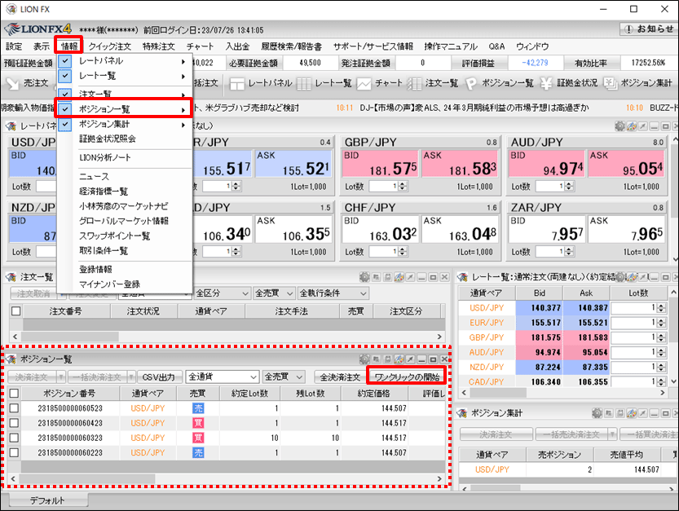679x511 pixels.
Task: Open the クイック注文 menu
Action: pyautogui.click(x=109, y=46)
